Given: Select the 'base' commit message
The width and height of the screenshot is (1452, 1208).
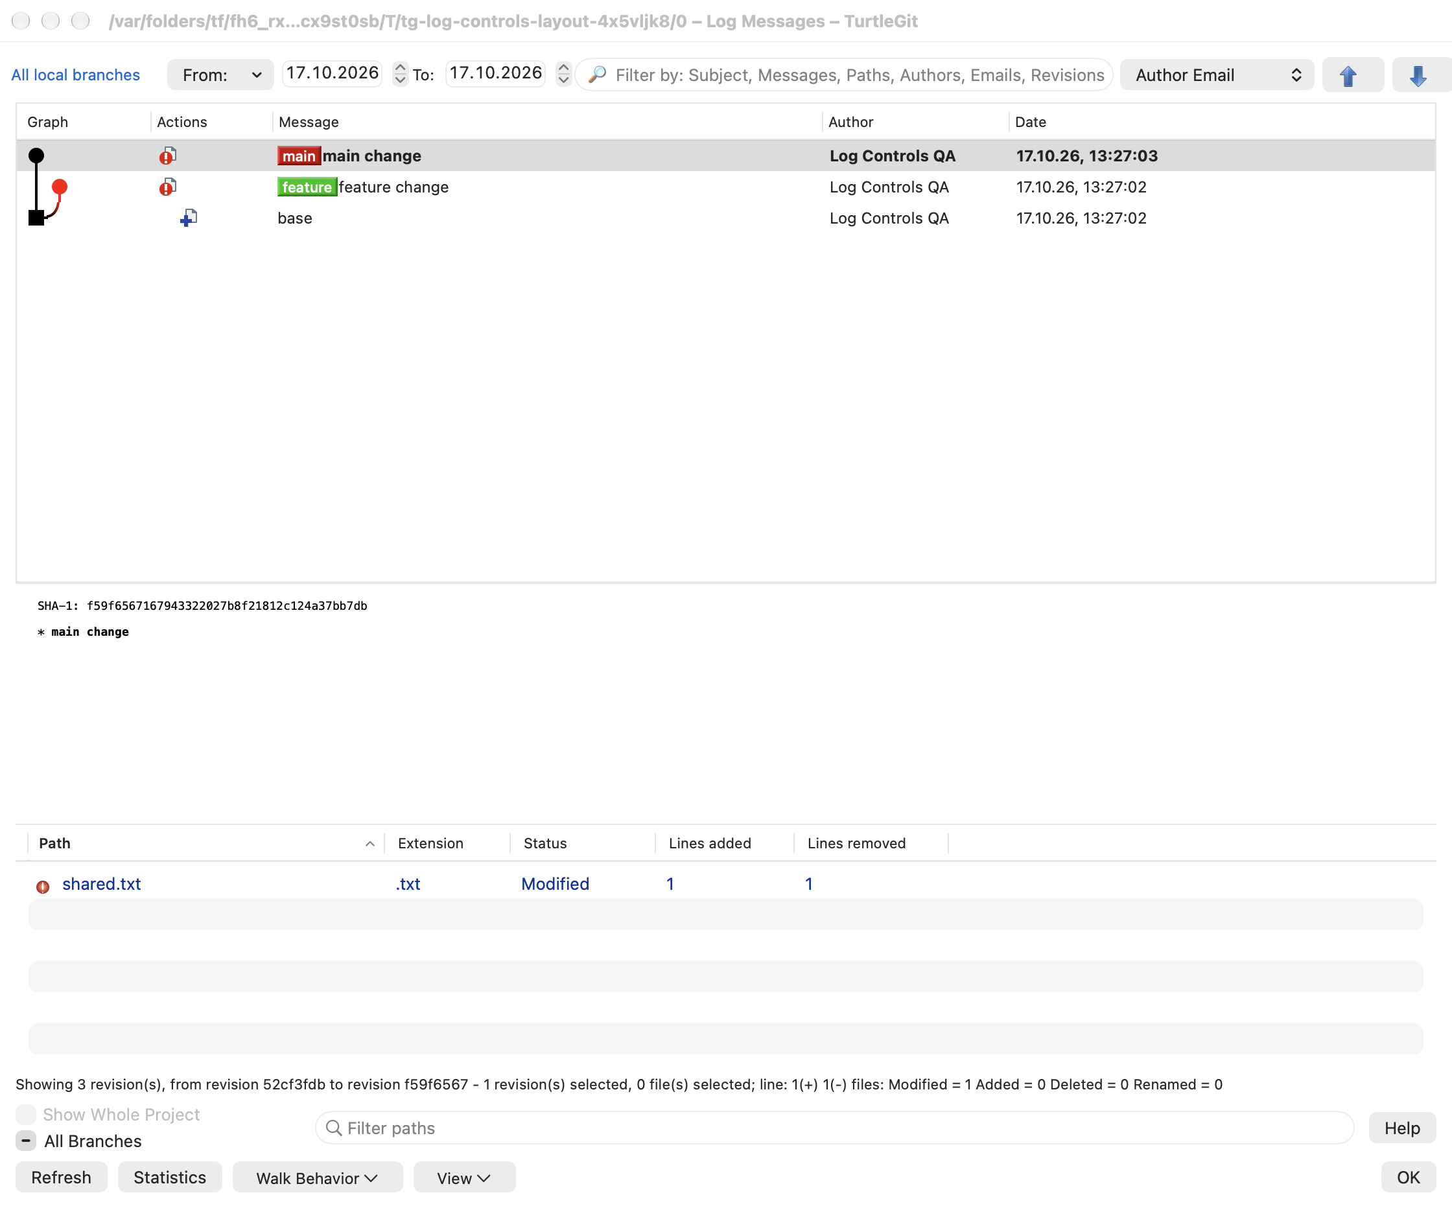Looking at the screenshot, I should pos(294,218).
